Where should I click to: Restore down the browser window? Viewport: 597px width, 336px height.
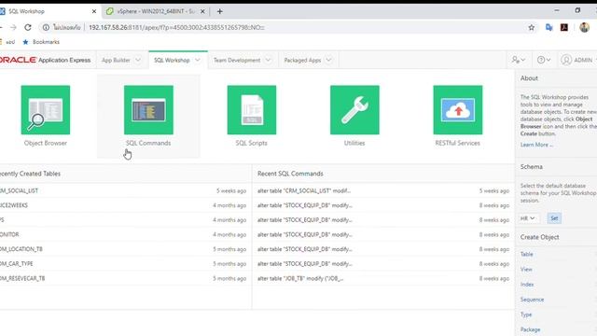577,10
